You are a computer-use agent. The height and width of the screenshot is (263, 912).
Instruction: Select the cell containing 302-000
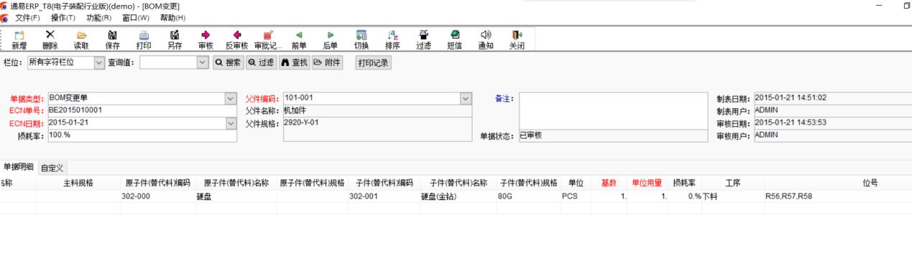(157, 196)
